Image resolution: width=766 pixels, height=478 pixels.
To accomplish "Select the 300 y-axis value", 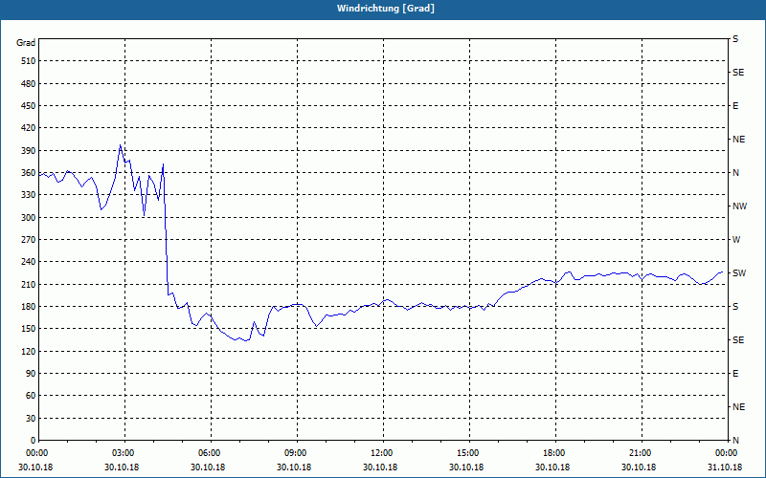I will tap(29, 218).
